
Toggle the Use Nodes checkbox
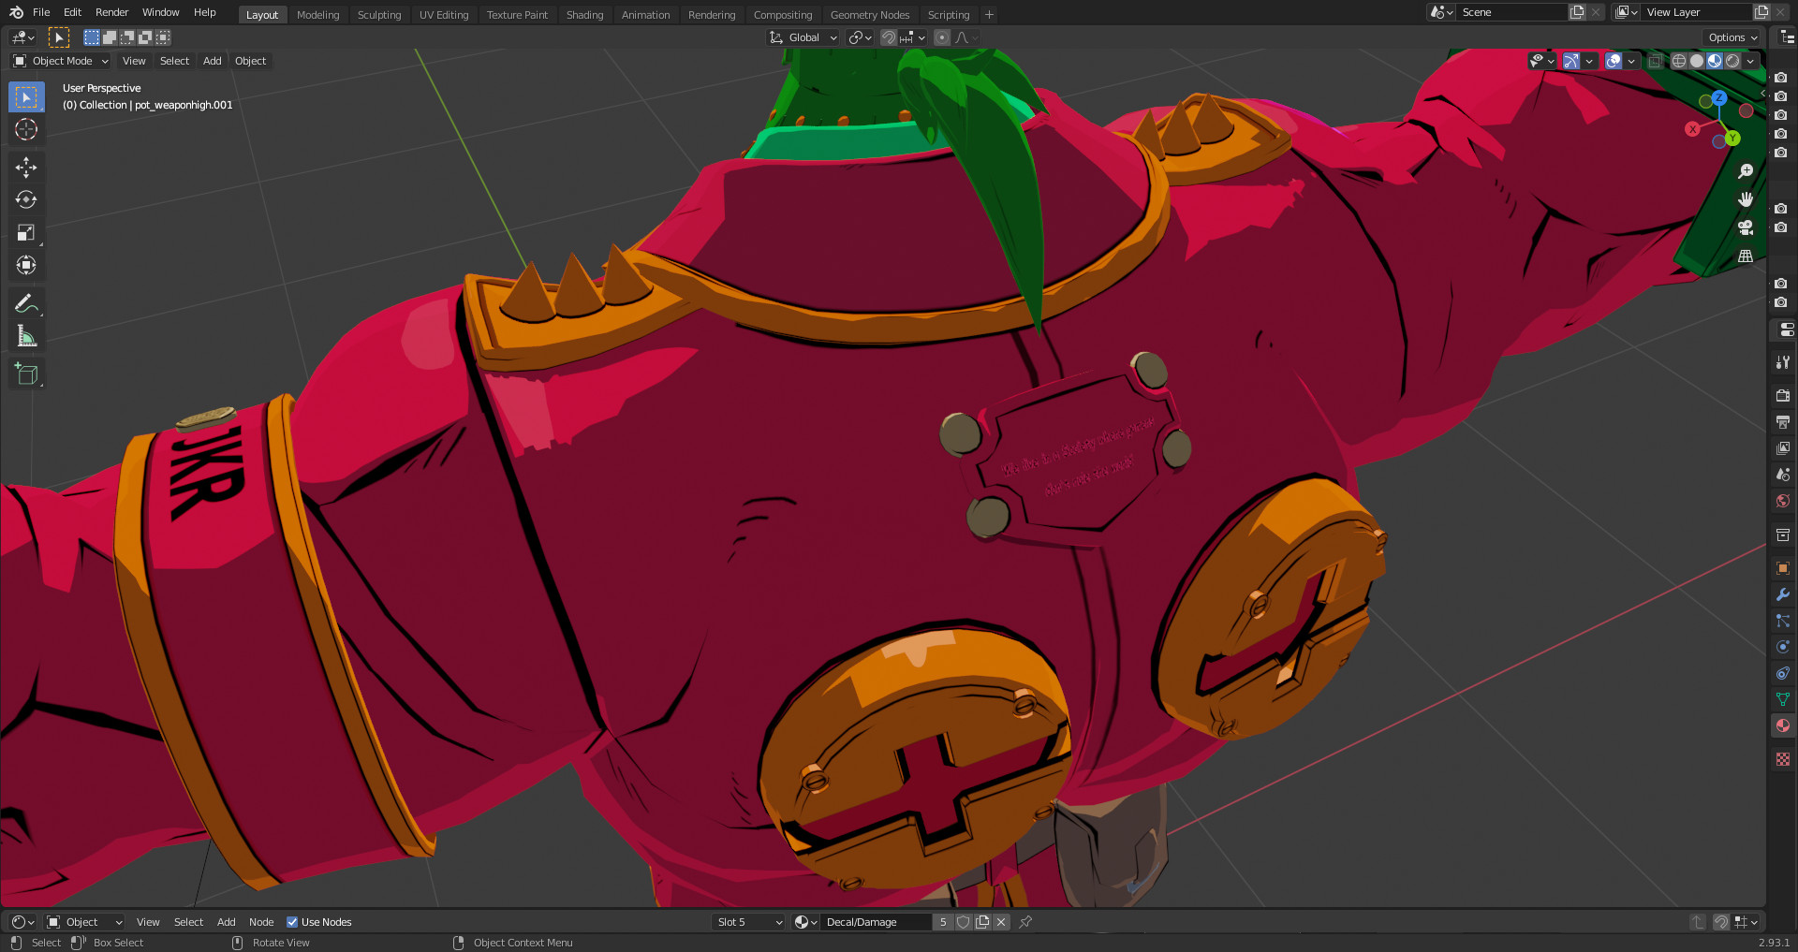point(292,922)
